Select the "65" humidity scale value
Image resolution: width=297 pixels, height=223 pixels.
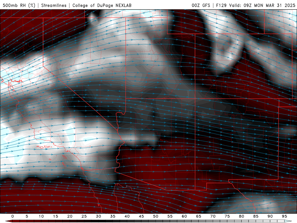(199, 216)
